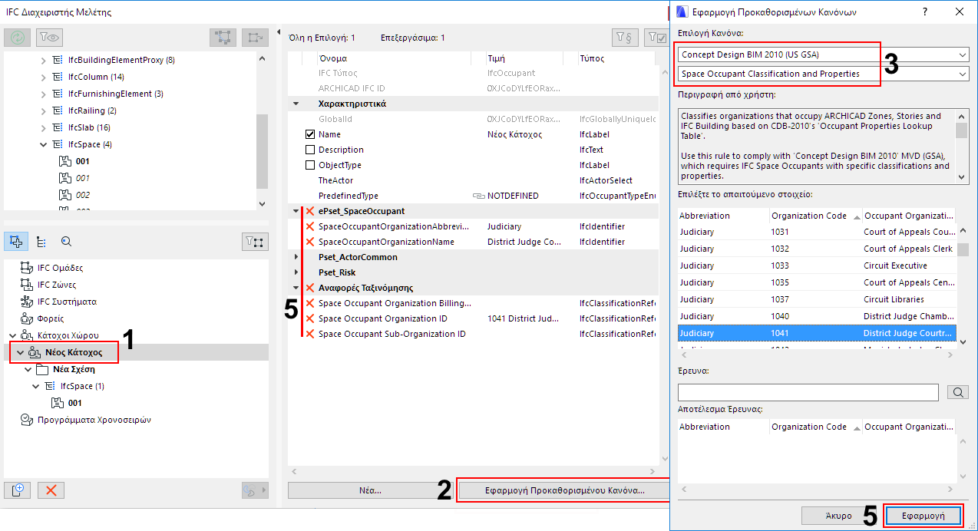Expand the IfcBuildingElementProxy node
The height and width of the screenshot is (531, 978).
tap(44, 60)
